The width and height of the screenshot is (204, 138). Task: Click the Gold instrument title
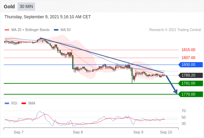tap(9, 7)
